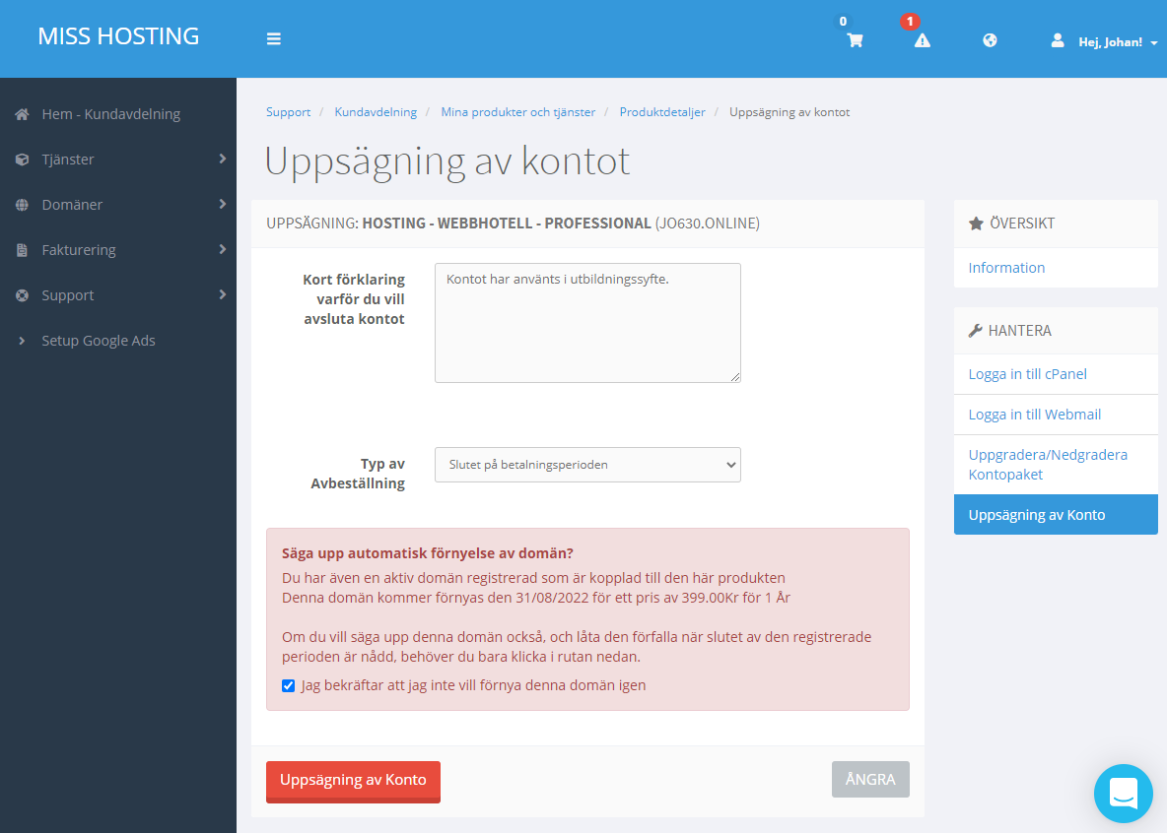The width and height of the screenshot is (1167, 833).
Task: Click the Produktdetaljer breadcrumb
Action: point(662,112)
